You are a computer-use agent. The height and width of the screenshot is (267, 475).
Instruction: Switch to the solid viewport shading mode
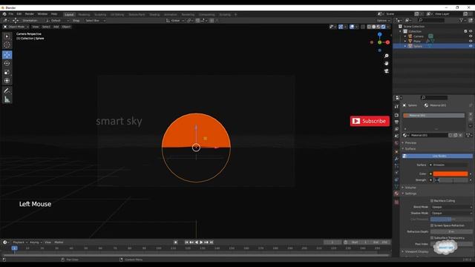point(373,27)
